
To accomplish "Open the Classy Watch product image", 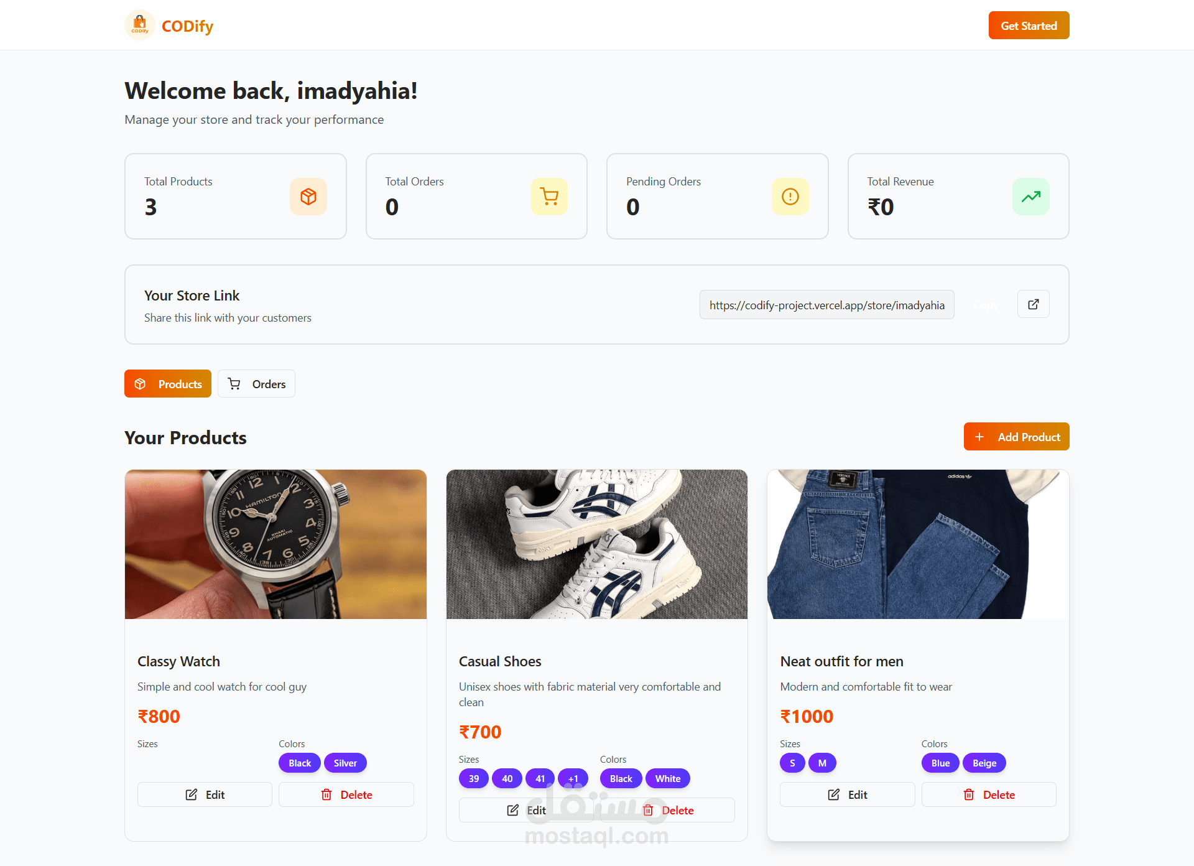I will coord(275,544).
